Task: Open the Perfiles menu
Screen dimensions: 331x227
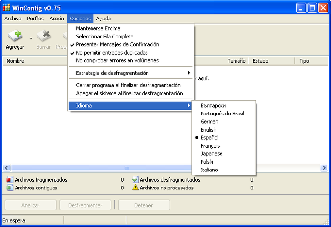Action: click(35, 19)
